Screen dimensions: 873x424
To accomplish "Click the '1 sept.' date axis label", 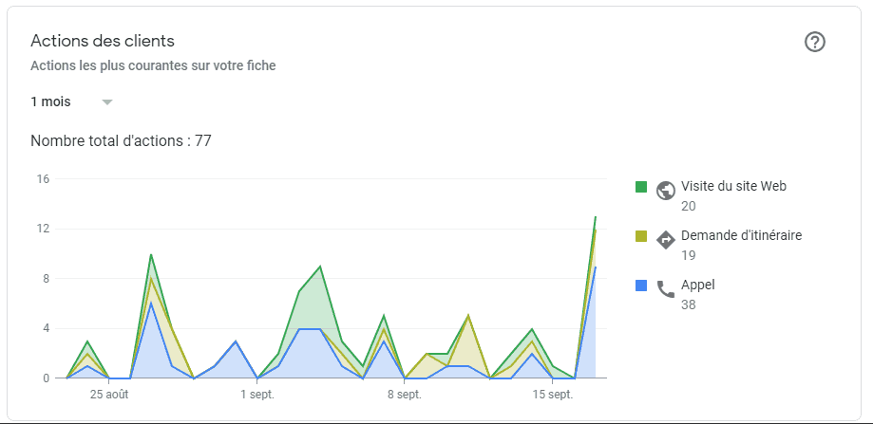I will coord(256,394).
